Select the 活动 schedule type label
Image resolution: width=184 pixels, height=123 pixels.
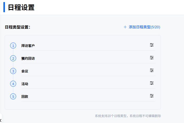point(25,84)
